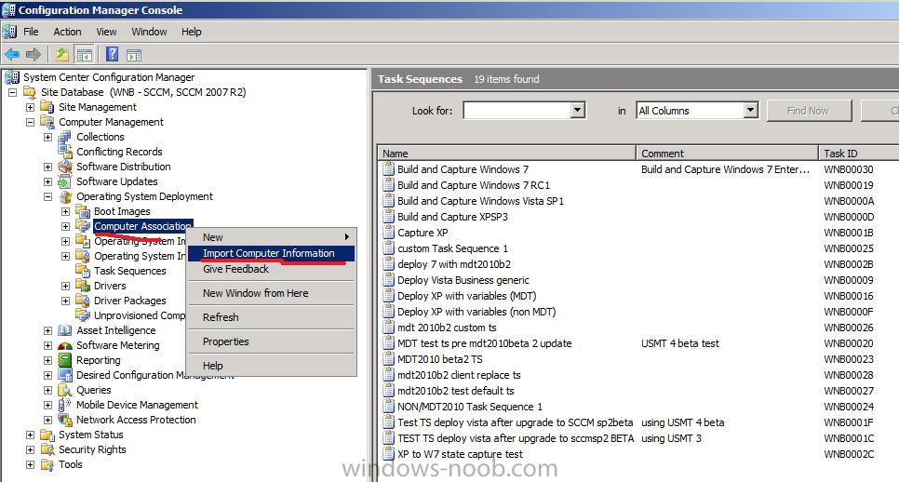Select Deploy Vista Business generic row
The image size is (899, 482).
tap(463, 280)
